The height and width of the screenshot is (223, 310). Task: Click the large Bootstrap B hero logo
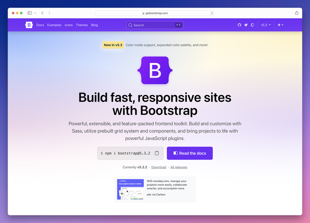[x=155, y=70]
